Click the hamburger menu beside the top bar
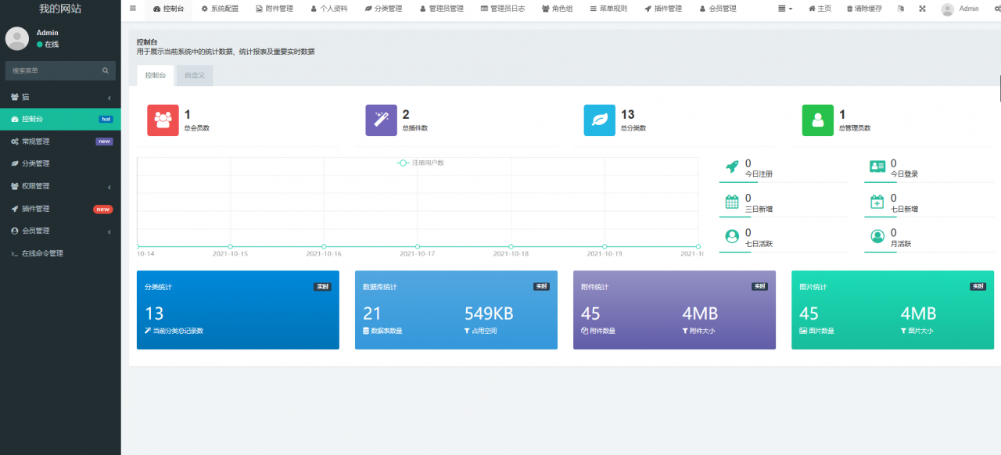 tap(132, 9)
